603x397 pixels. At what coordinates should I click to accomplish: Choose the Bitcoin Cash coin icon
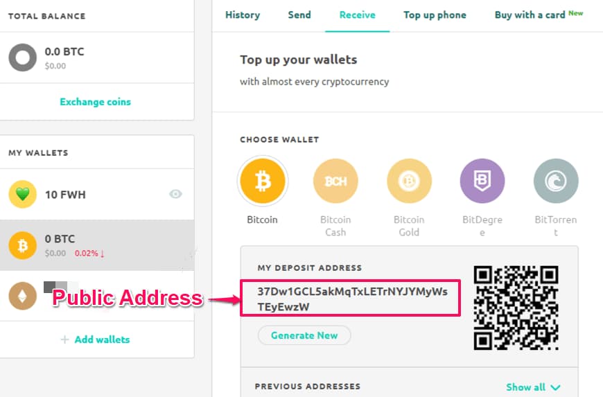click(335, 182)
